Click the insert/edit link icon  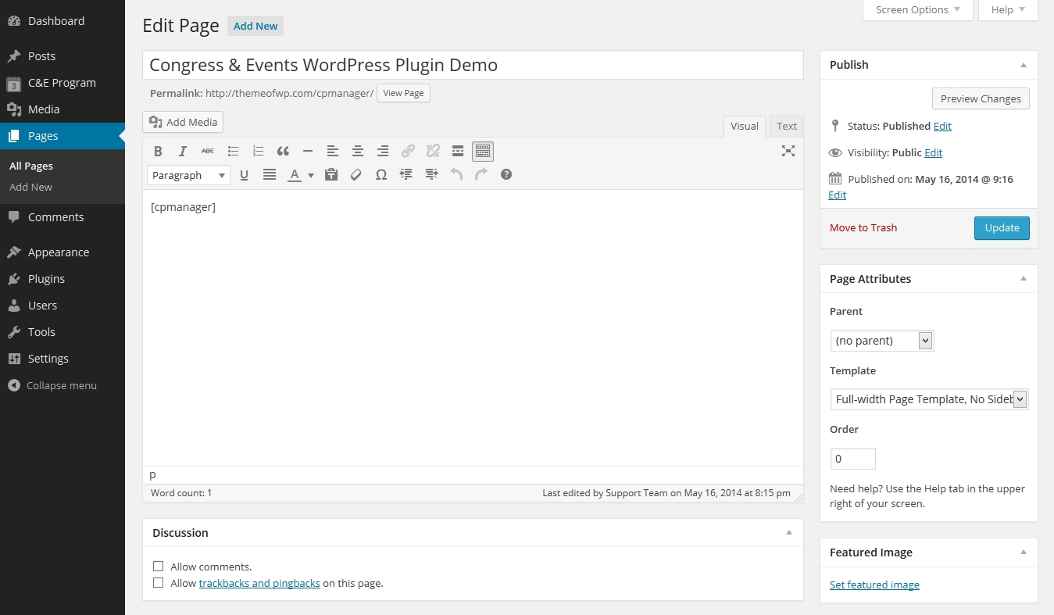pos(408,151)
